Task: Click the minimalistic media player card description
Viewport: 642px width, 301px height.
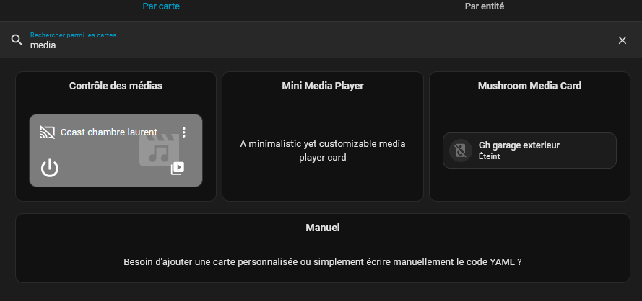Action: pos(322,150)
